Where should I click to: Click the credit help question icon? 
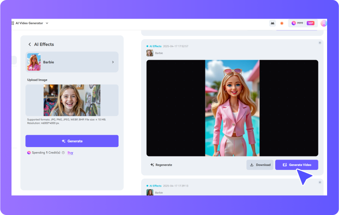(x=63, y=153)
